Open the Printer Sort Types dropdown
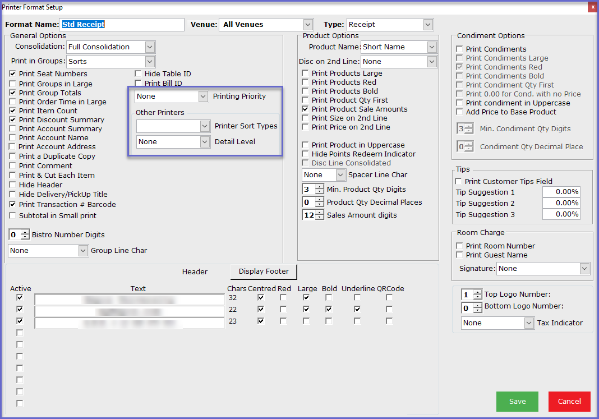 [x=173, y=126]
